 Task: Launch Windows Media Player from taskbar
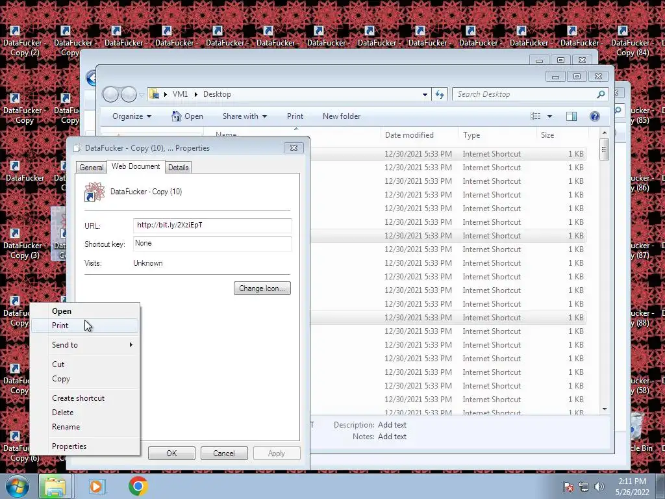coord(96,486)
